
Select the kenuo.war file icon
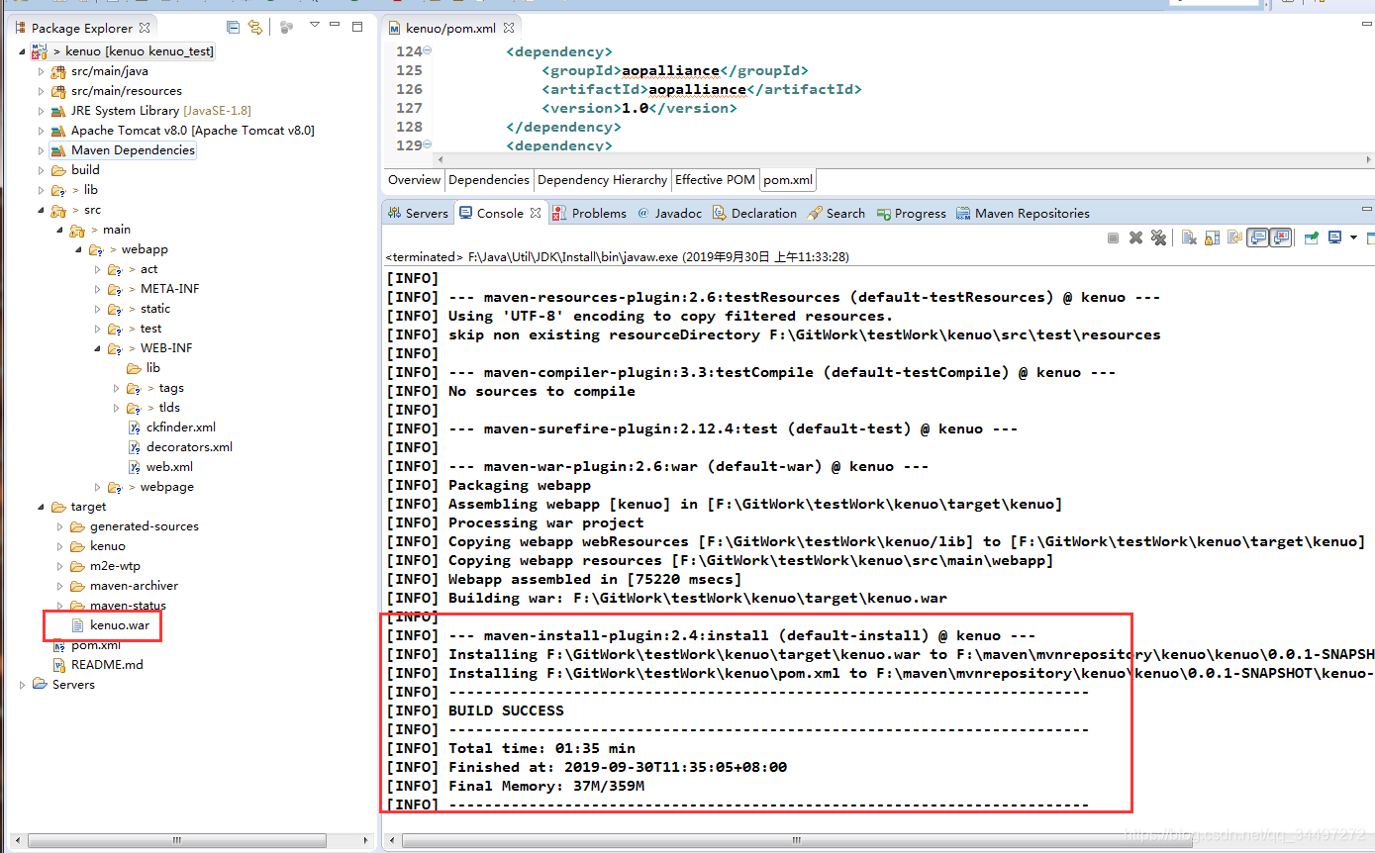tap(78, 625)
